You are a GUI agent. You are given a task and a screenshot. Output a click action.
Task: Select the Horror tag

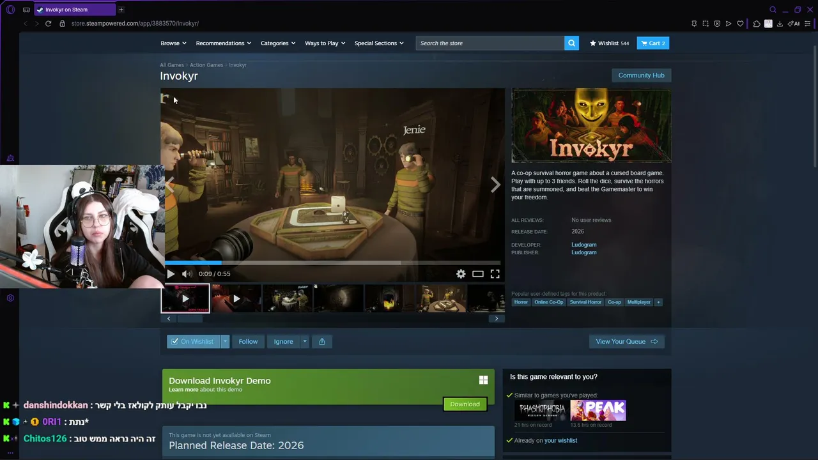[521, 302]
